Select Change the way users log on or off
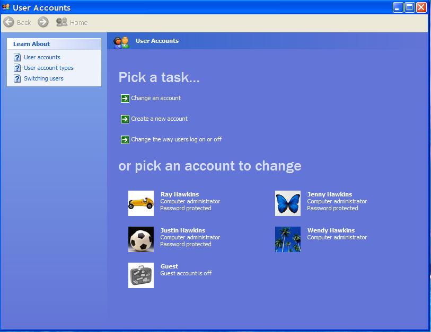Image resolution: width=431 pixels, height=332 pixels. [x=176, y=139]
